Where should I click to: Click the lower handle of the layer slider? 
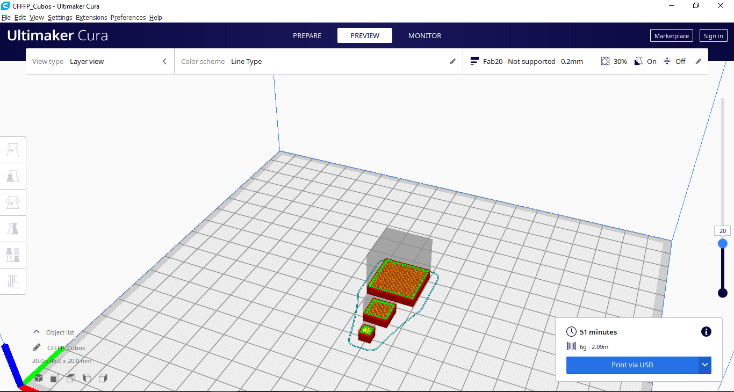(x=723, y=293)
